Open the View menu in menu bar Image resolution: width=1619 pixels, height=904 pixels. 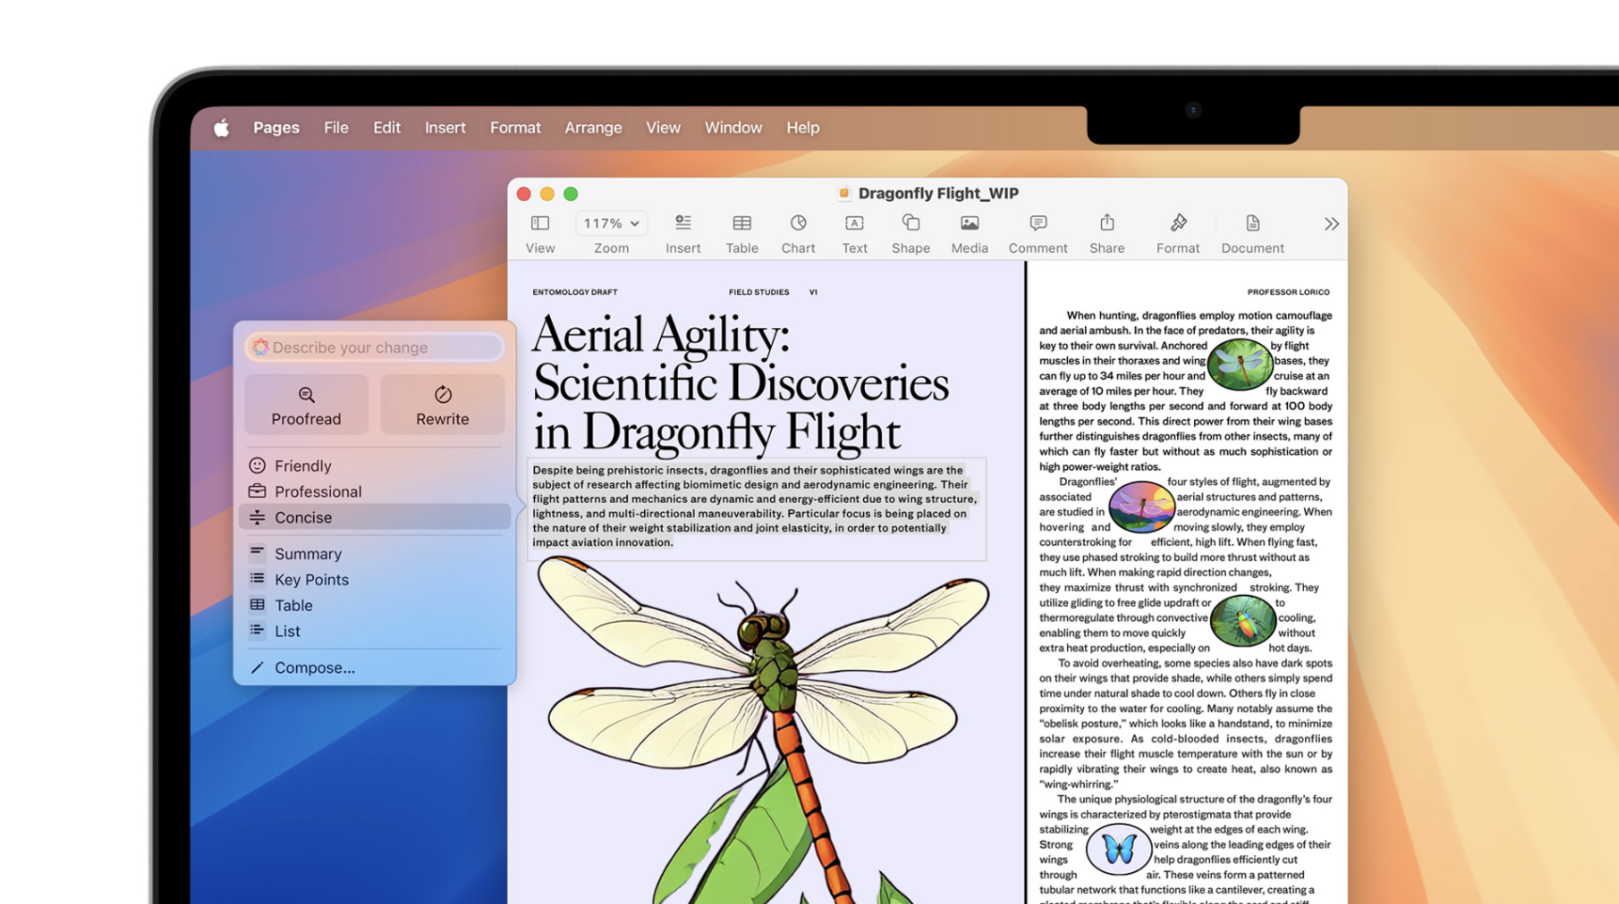pyautogui.click(x=663, y=128)
